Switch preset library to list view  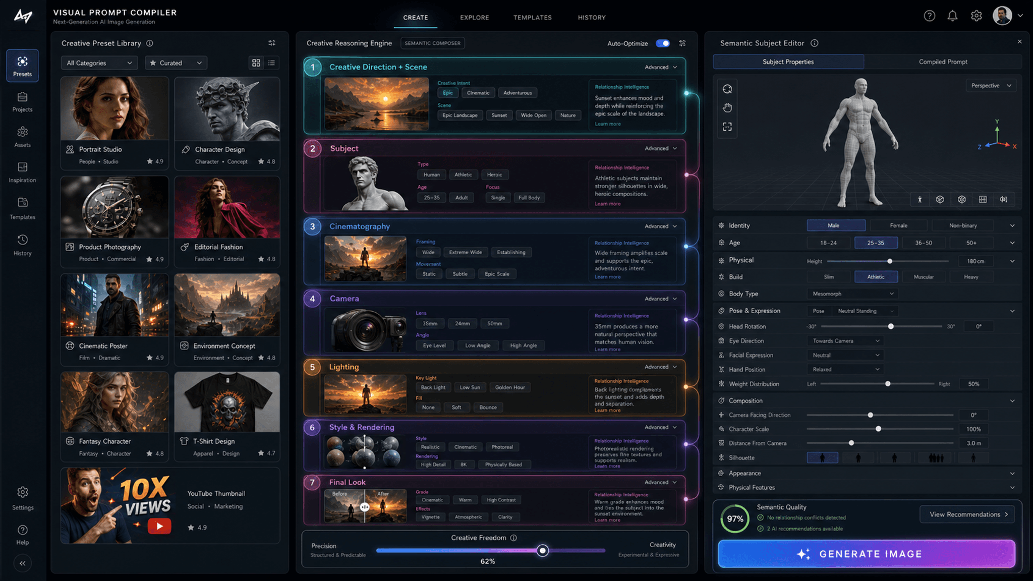[271, 63]
